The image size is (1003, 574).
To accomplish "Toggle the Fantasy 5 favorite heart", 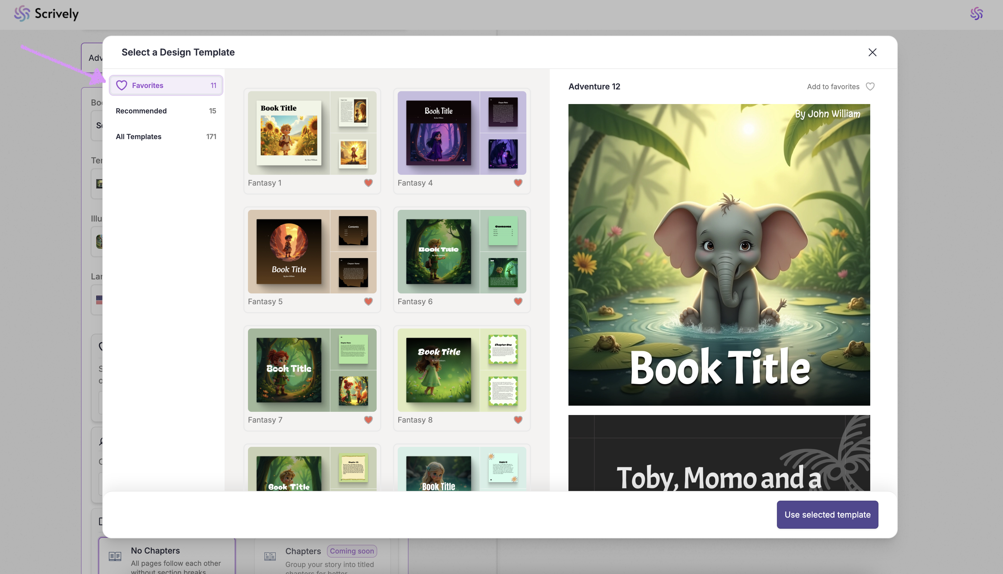I will click(368, 302).
